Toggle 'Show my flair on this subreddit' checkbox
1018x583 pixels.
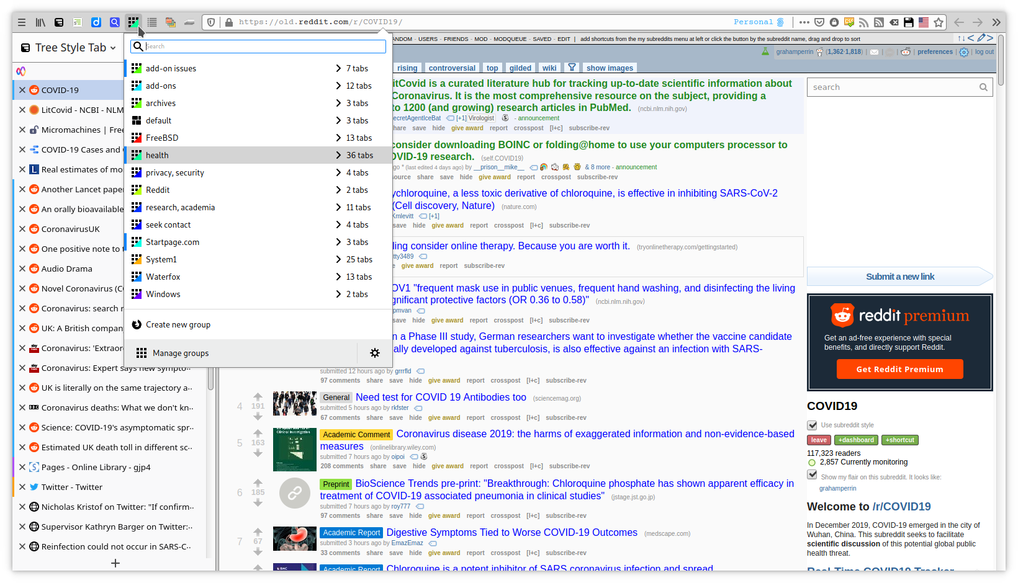click(812, 474)
